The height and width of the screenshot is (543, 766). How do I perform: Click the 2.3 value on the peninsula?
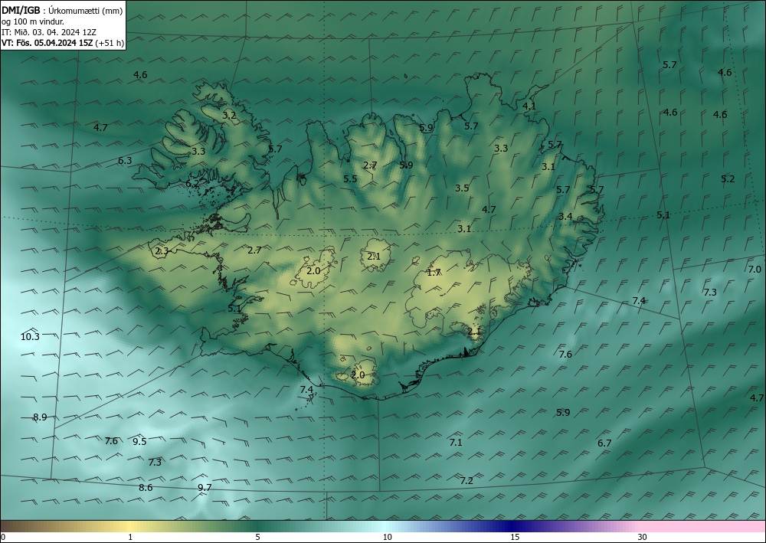[162, 251]
